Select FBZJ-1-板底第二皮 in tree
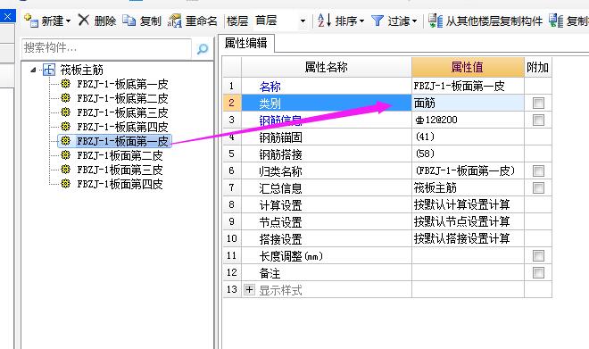Image resolution: width=589 pixels, height=349 pixels. (x=122, y=98)
